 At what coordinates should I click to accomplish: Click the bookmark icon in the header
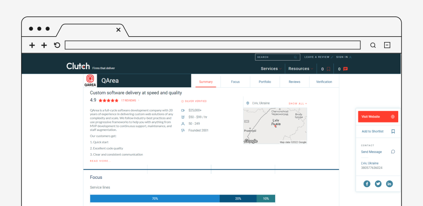click(328, 69)
